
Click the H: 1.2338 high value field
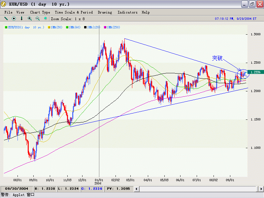click(45, 189)
